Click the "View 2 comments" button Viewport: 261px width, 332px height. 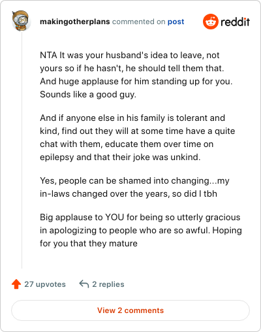point(130,310)
